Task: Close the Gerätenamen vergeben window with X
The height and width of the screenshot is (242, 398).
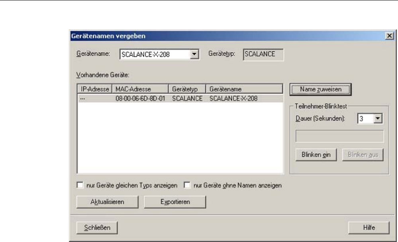Action: 390,36
